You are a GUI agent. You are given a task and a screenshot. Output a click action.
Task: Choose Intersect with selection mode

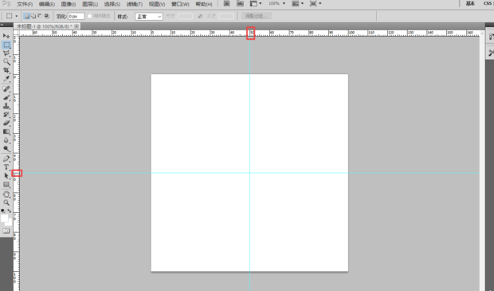[47, 16]
